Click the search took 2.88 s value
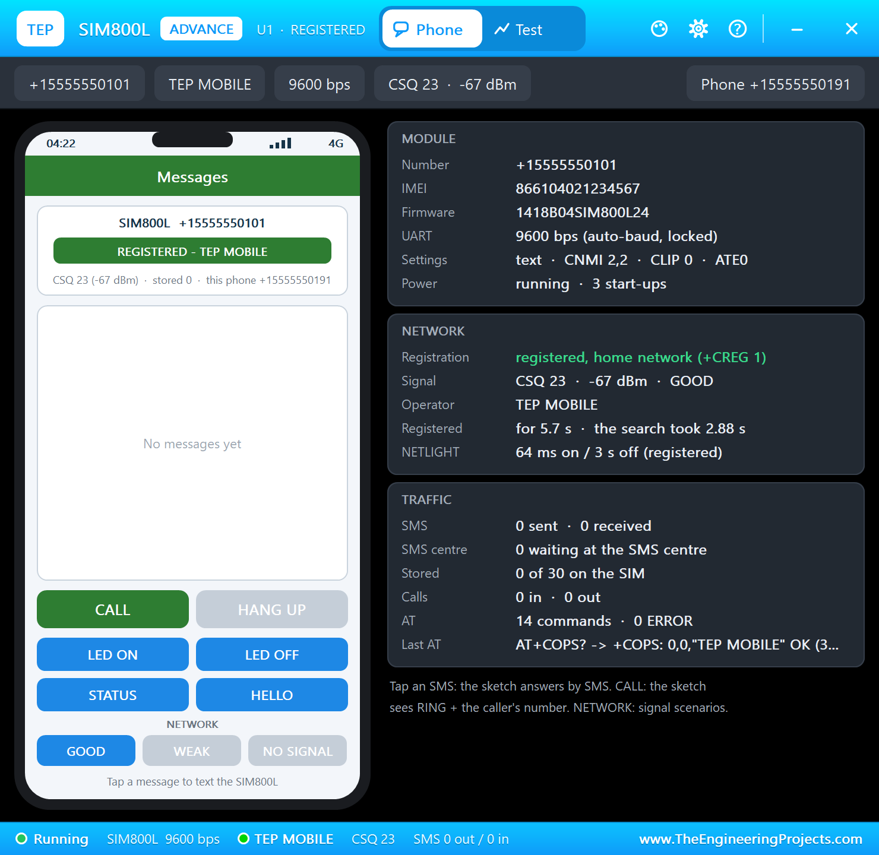Viewport: 879px width, 855px height. point(669,428)
